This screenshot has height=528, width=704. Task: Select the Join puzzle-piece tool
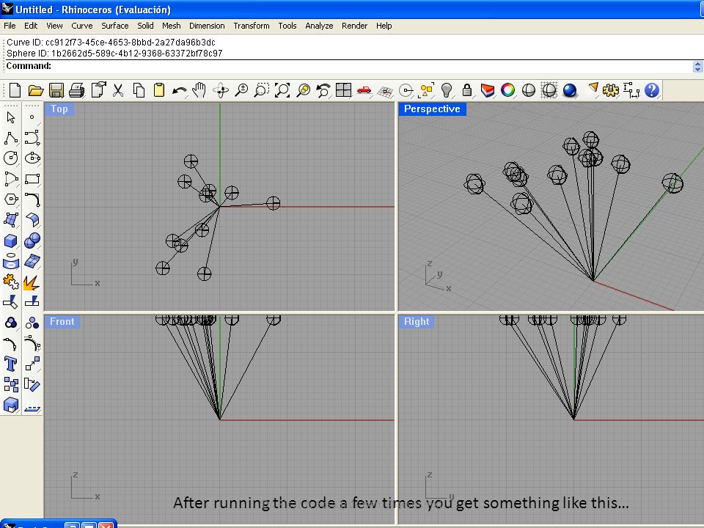(x=11, y=282)
